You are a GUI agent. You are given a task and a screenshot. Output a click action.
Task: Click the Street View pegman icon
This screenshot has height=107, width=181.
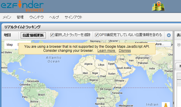[166, 105]
